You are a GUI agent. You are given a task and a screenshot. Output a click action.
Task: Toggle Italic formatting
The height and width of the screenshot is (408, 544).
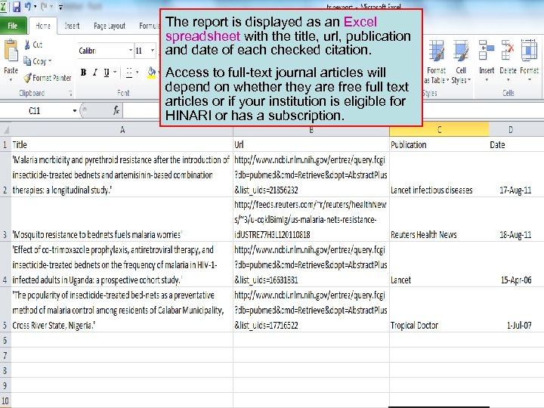94,73
